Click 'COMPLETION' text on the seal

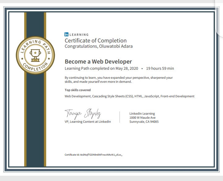(35, 67)
